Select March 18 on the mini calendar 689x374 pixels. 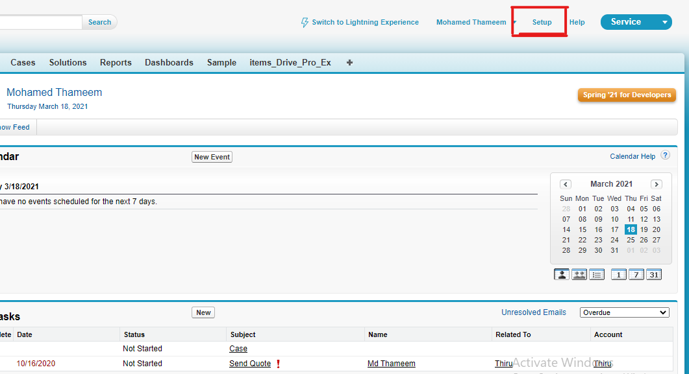(631, 229)
